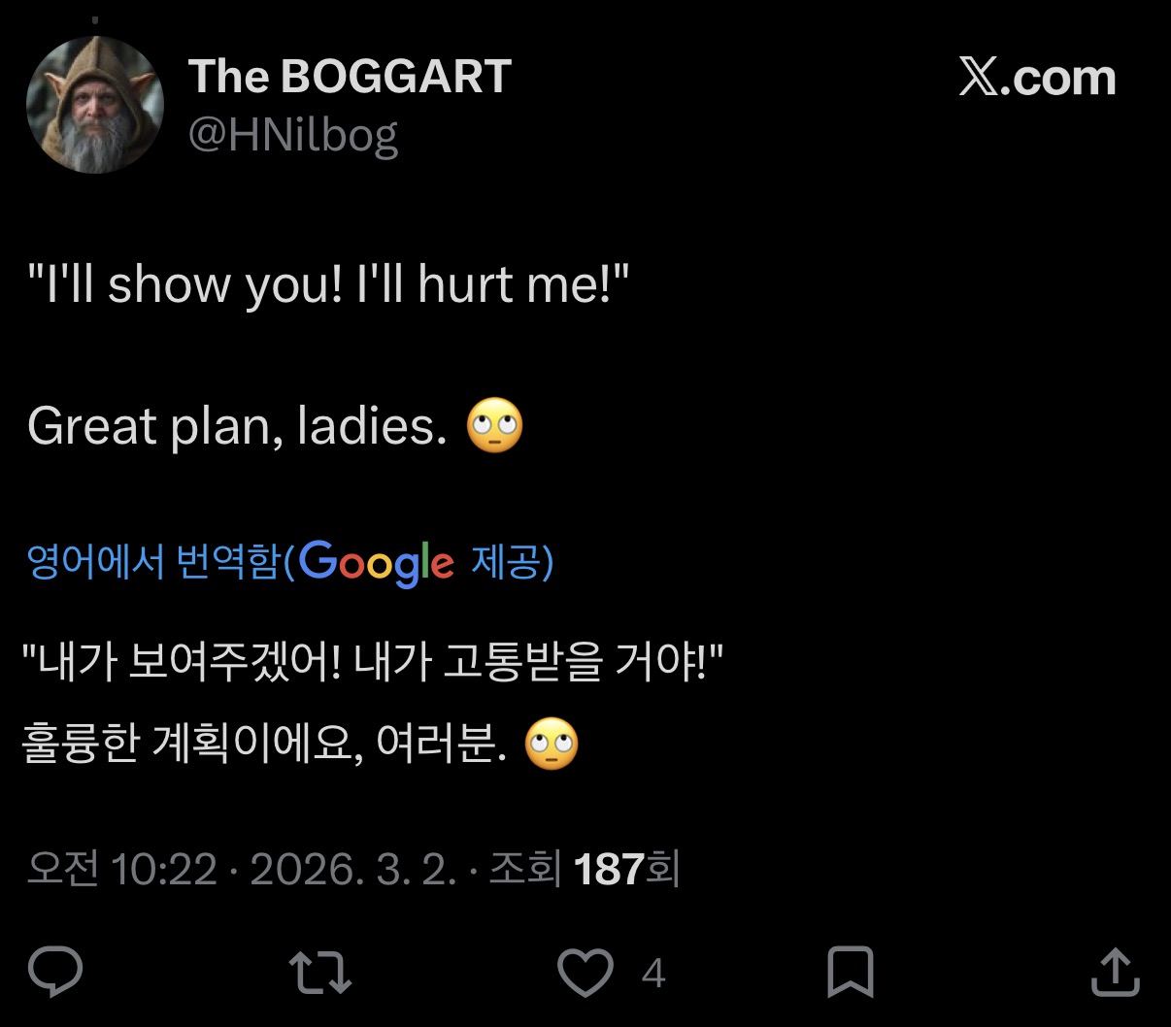This screenshot has width=1171, height=1027.
Task: Click the "Great plan, ladies." line
Action: click(237, 426)
